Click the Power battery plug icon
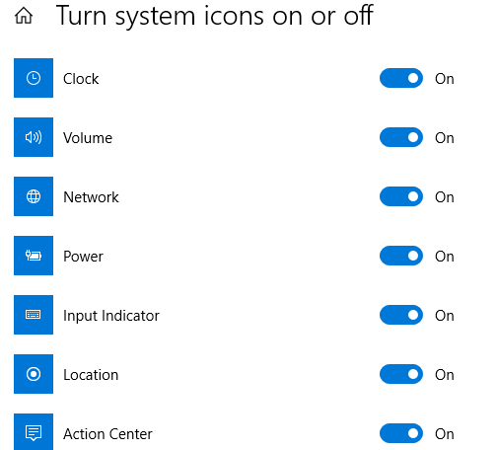Image resolution: width=498 pixels, height=450 pixels. click(x=34, y=256)
